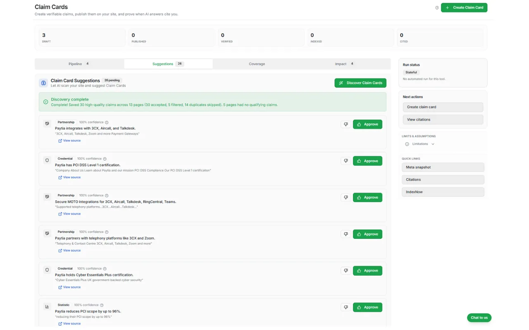Image resolution: width=529 pixels, height=330 pixels.
Task: Click the Create Claim Card button
Action: click(464, 7)
